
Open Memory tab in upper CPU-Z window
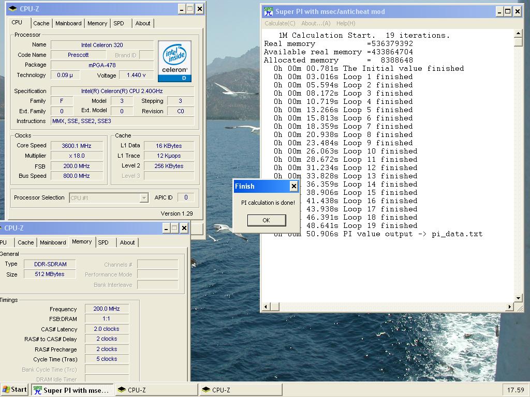(x=97, y=23)
